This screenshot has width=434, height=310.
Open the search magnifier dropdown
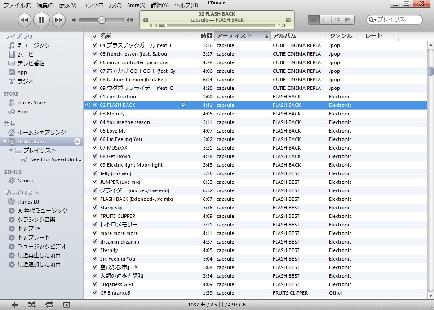tap(372, 20)
